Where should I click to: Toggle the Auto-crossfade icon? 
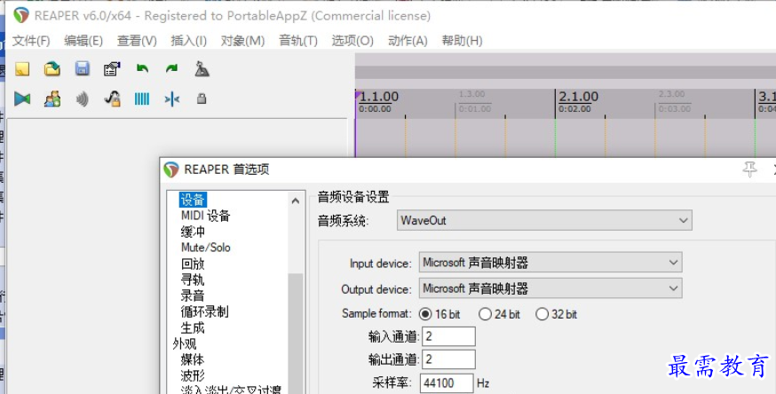(22, 98)
